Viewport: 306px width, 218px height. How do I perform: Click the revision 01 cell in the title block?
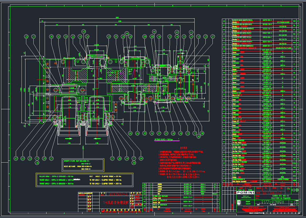[x=297, y=202]
